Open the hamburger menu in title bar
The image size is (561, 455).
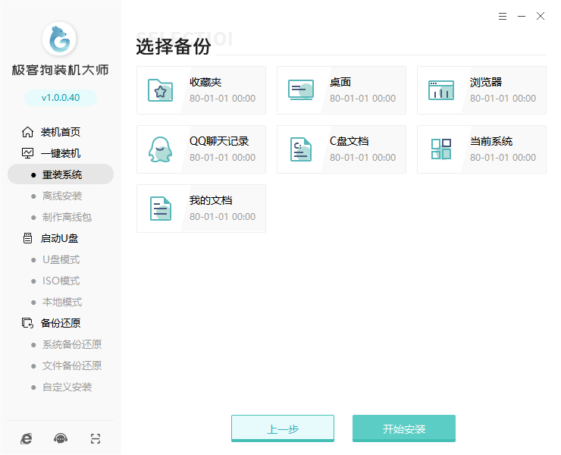(x=503, y=16)
